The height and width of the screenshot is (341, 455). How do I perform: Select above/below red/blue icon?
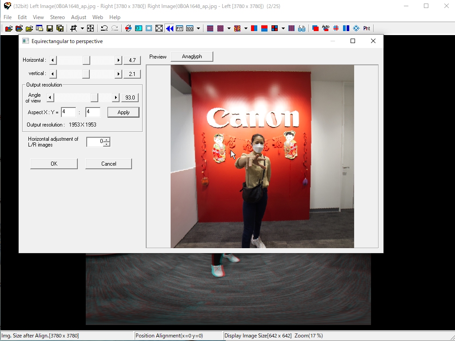[264, 28]
